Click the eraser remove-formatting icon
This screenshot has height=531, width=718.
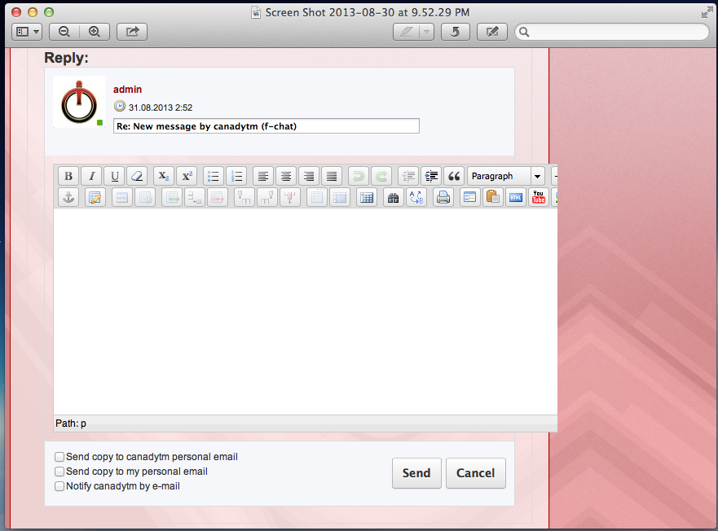click(137, 176)
